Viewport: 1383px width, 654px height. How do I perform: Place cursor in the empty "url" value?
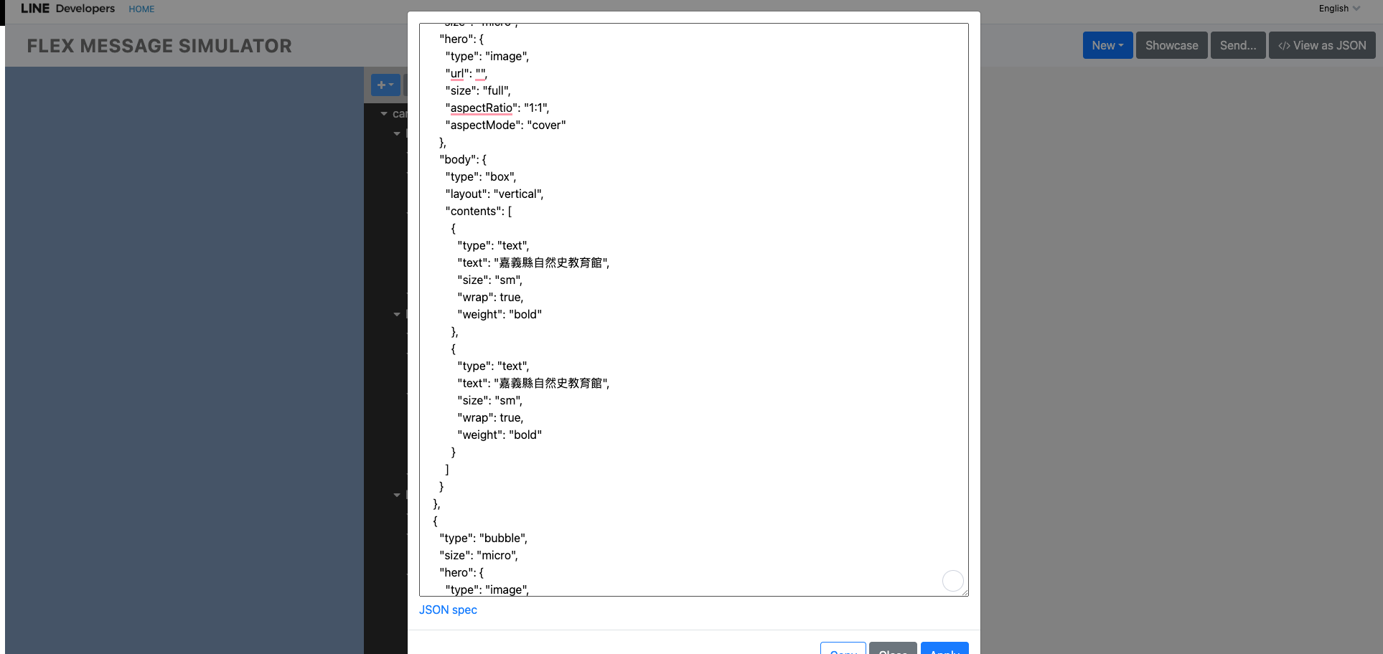[x=481, y=73]
